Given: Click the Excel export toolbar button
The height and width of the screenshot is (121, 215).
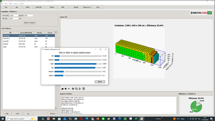Looking at the screenshot, I should 97,7.
